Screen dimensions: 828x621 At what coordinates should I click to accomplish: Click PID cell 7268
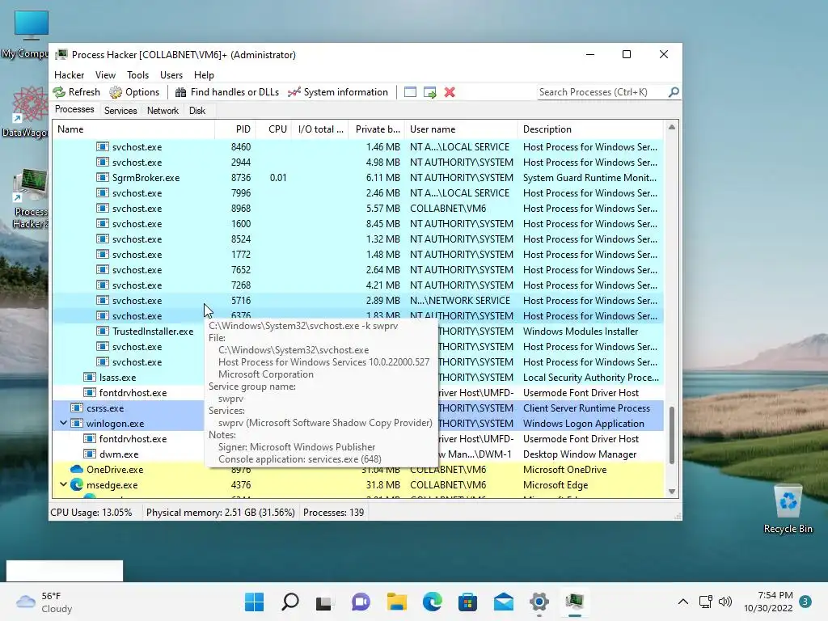pos(241,285)
